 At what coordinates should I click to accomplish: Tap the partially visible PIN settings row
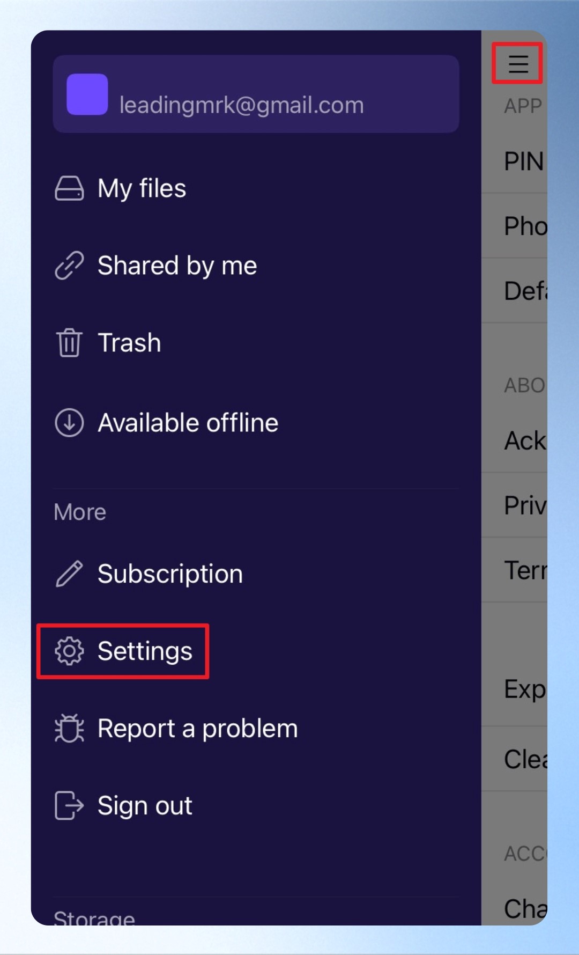click(x=514, y=161)
